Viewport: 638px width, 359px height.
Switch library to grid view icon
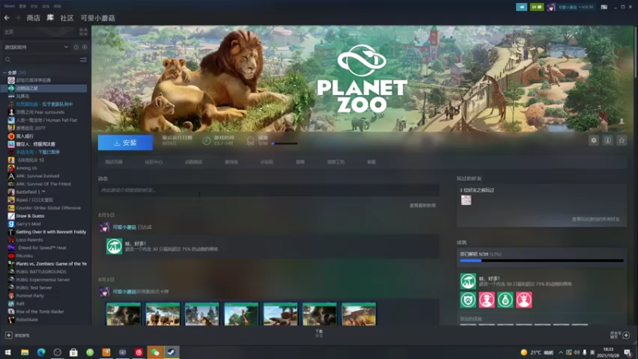[84, 32]
